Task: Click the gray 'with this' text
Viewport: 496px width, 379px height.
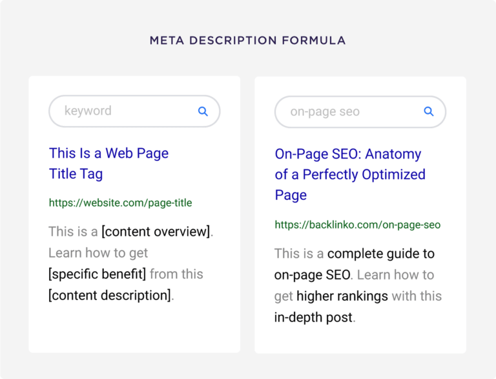Action: click(x=417, y=296)
